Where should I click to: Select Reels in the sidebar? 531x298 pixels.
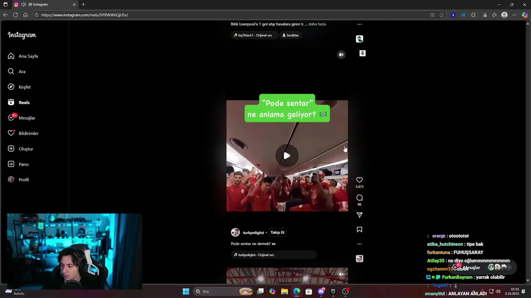point(19,102)
